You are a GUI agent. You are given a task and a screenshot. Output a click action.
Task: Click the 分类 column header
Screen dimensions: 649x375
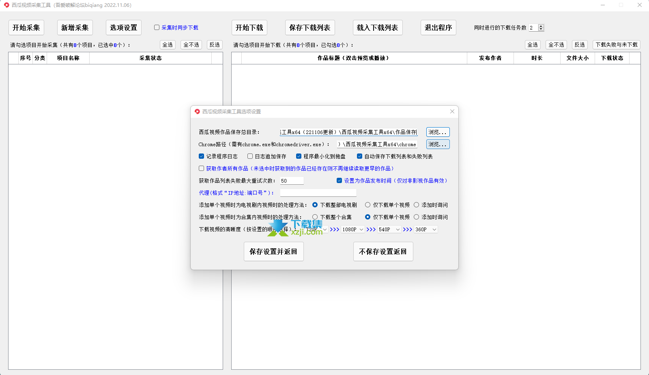pyautogui.click(x=40, y=58)
